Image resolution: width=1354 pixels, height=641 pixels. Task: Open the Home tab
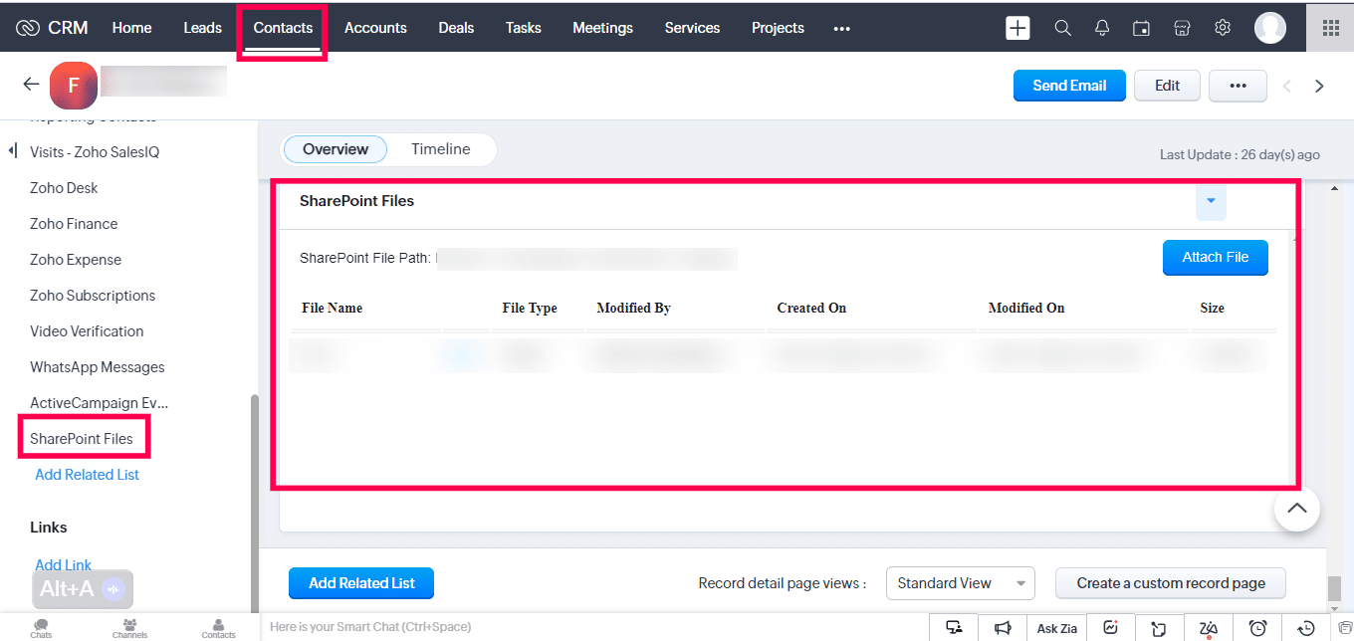[131, 28]
